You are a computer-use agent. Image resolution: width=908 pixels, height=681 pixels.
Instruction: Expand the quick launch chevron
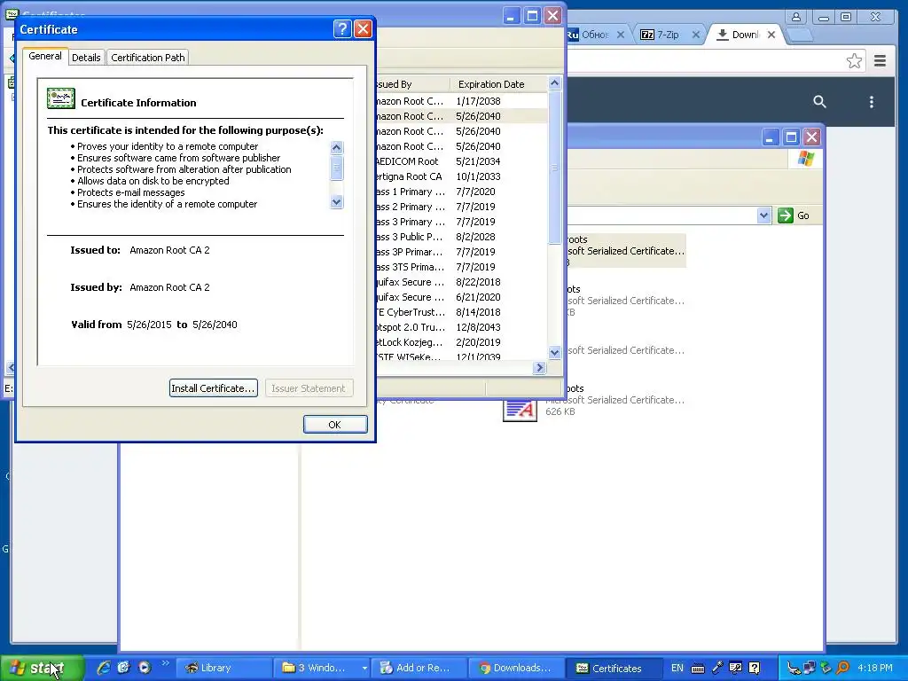tap(166, 663)
